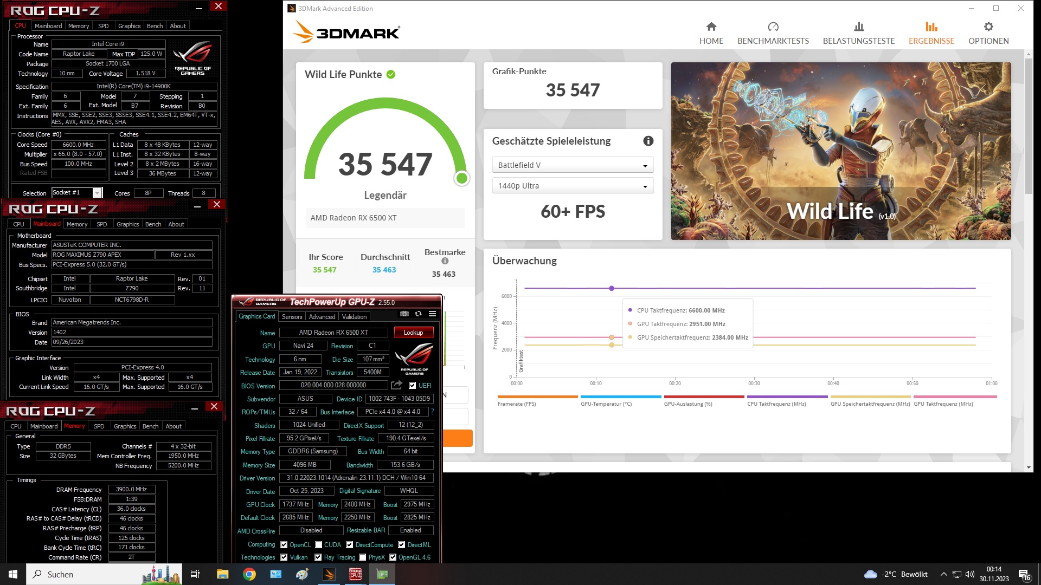Open the OPTIONEN gear in 3DMark
The image size is (1041, 585).
(988, 33)
